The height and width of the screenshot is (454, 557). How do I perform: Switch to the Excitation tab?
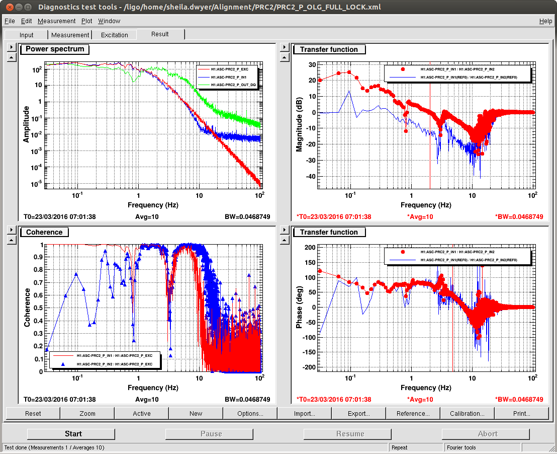[x=115, y=35]
